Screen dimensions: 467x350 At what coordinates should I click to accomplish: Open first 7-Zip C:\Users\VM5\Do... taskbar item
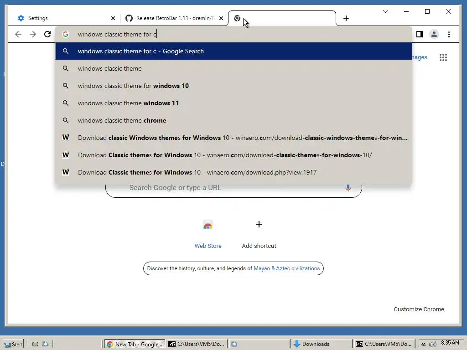[197, 344]
